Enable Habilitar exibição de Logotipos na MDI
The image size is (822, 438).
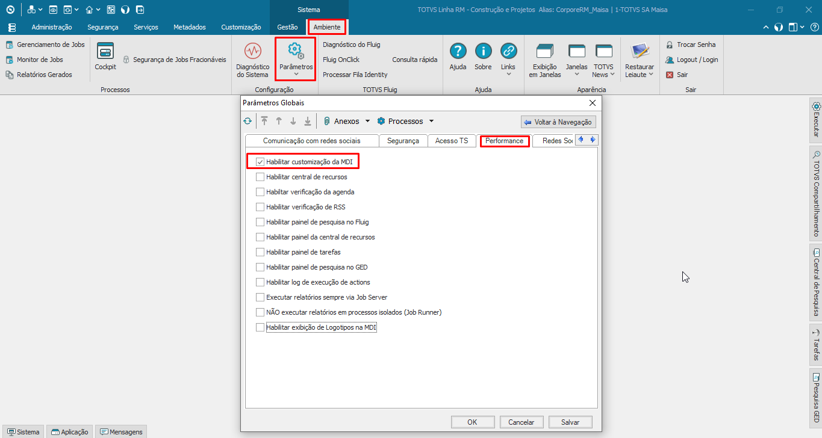tap(260, 327)
